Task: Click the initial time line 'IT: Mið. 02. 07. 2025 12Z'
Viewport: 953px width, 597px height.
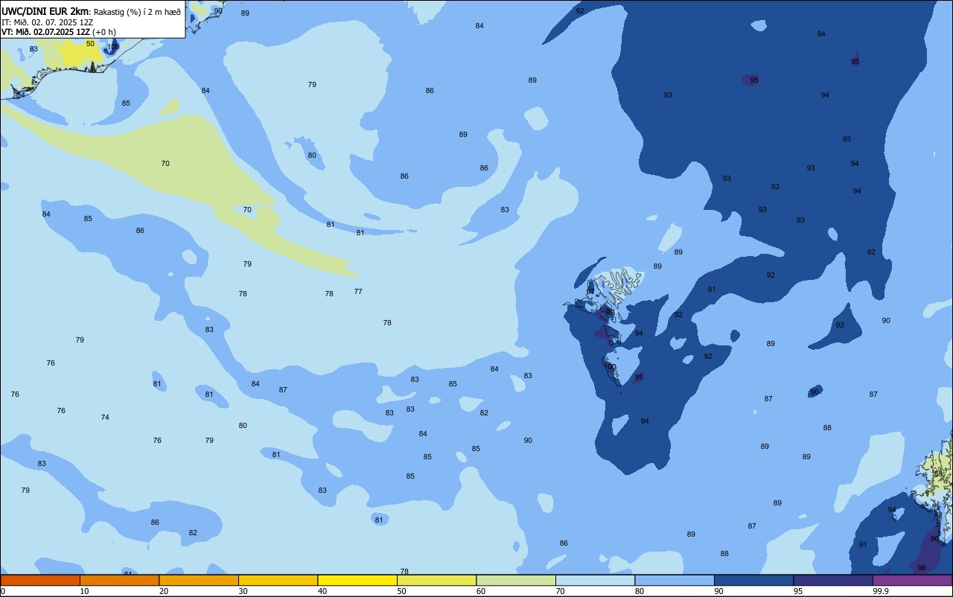Action: 47,22
